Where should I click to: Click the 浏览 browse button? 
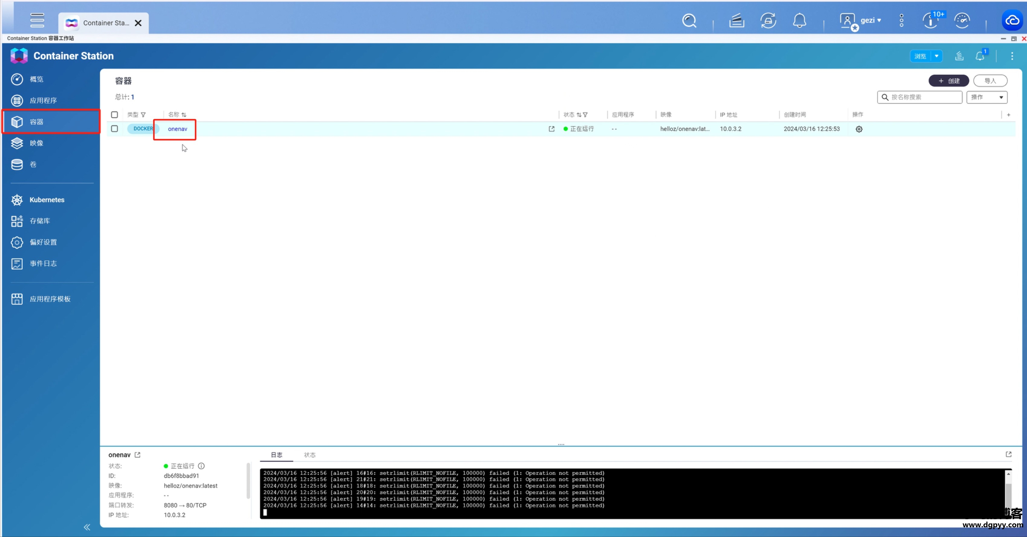click(x=920, y=56)
